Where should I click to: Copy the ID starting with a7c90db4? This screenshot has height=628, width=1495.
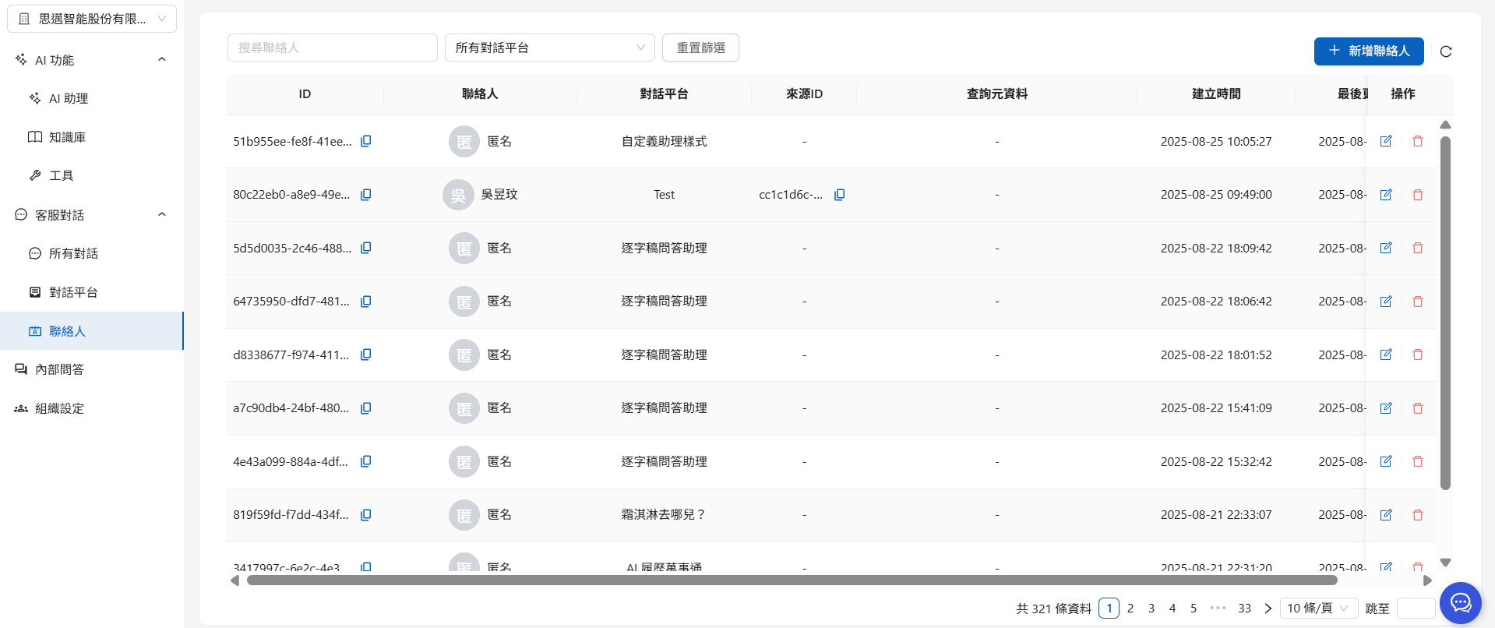coord(365,408)
